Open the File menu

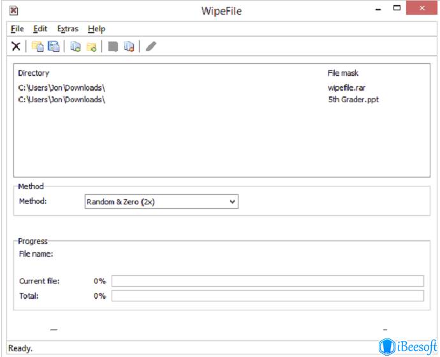click(x=17, y=29)
